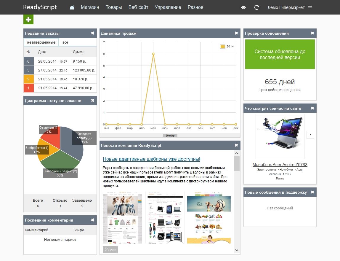Show next viewed product with arrow
Image resolution: width=340 pixels, height=261 pixels.
point(310,135)
